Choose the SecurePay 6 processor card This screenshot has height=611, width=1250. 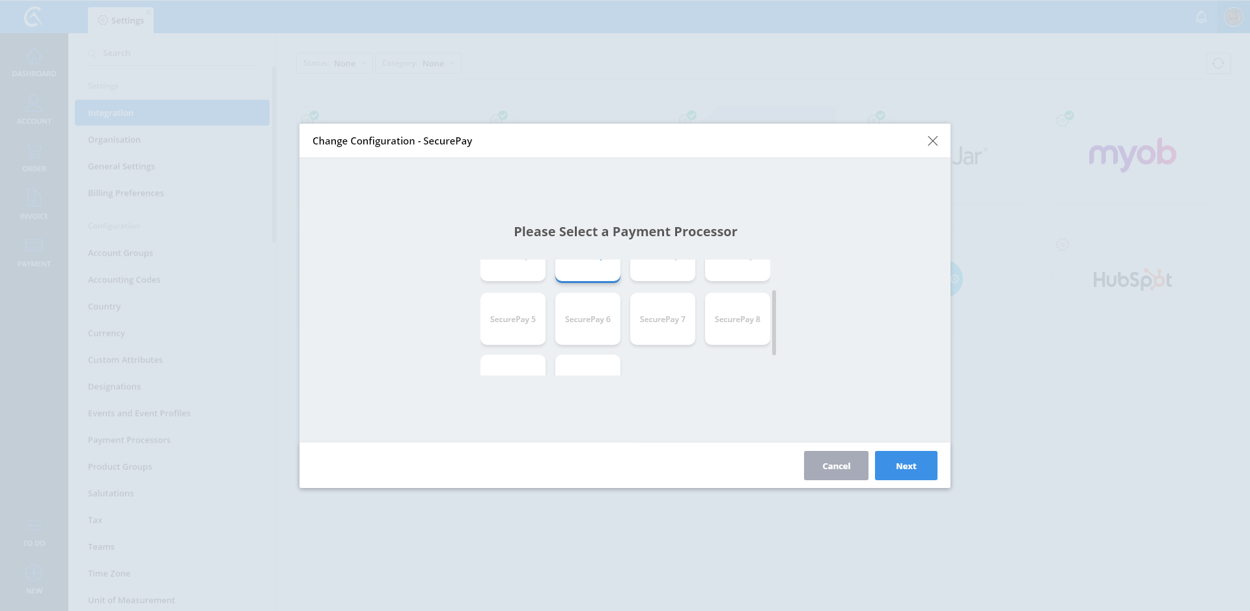(x=588, y=319)
